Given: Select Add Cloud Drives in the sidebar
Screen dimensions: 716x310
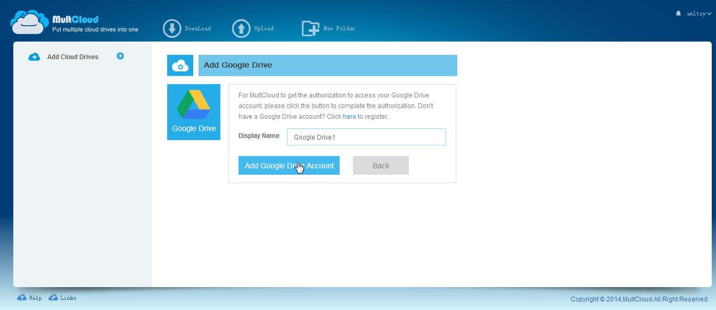Looking at the screenshot, I should pos(72,57).
